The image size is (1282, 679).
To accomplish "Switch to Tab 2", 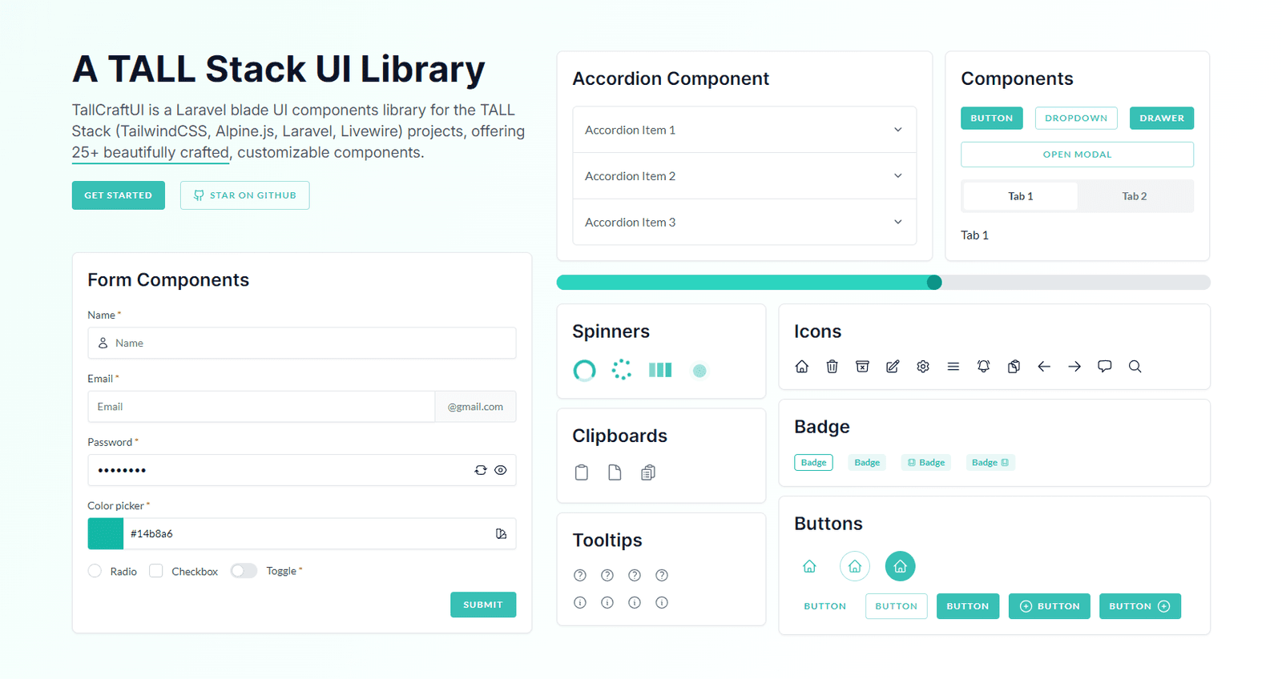I will pyautogui.click(x=1134, y=196).
